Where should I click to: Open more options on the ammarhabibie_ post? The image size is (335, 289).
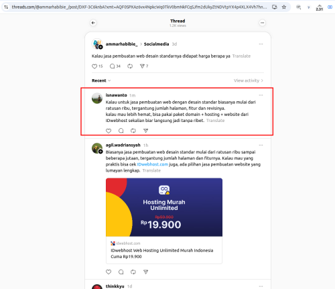coord(261,44)
